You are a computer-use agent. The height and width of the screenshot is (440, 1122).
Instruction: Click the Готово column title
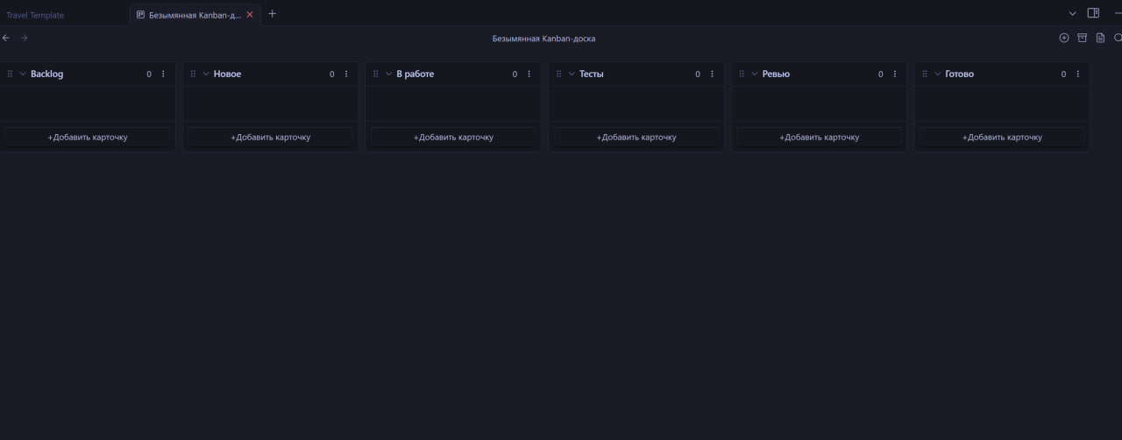pos(960,75)
